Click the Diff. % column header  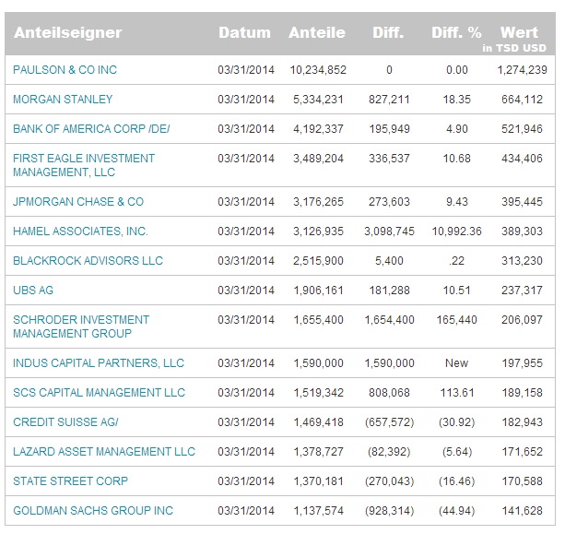[457, 33]
